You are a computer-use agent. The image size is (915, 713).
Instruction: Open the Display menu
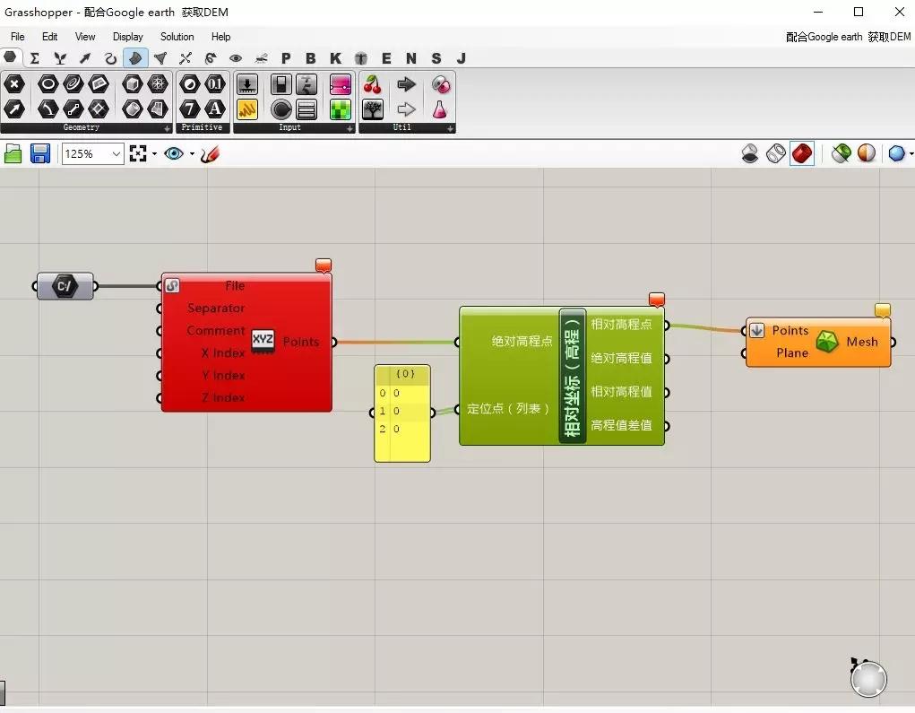click(x=128, y=36)
